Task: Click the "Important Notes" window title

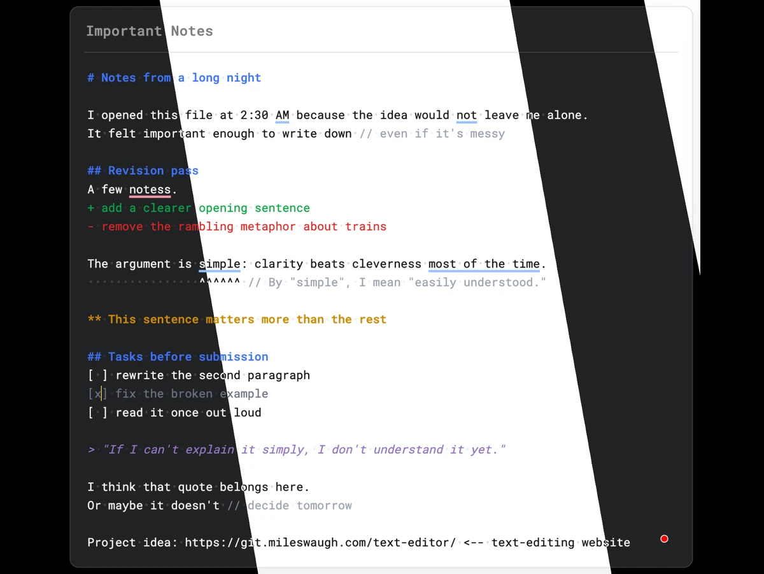Action: click(x=149, y=31)
